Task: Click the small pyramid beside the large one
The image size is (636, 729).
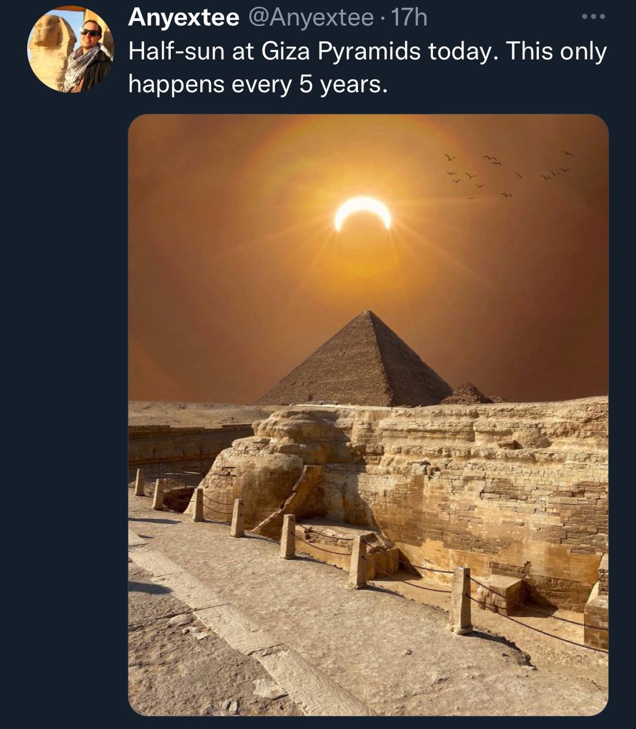Action: click(x=468, y=394)
